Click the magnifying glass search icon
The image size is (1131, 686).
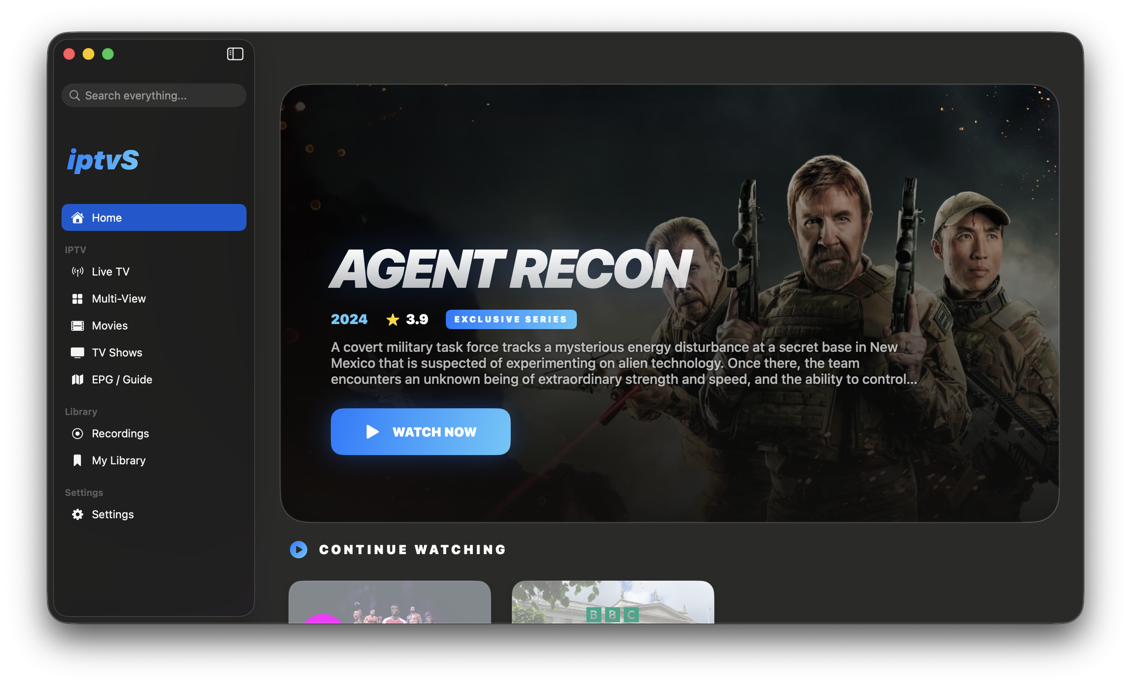click(x=74, y=96)
